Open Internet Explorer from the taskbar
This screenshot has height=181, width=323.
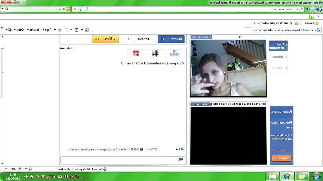(287, 176)
